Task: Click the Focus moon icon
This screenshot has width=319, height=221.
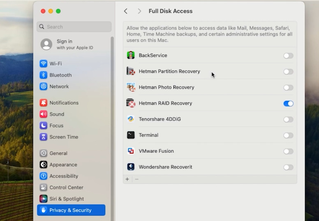Action: [x=43, y=125]
